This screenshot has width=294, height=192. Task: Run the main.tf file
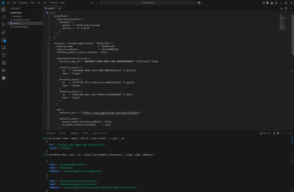click(282, 8)
